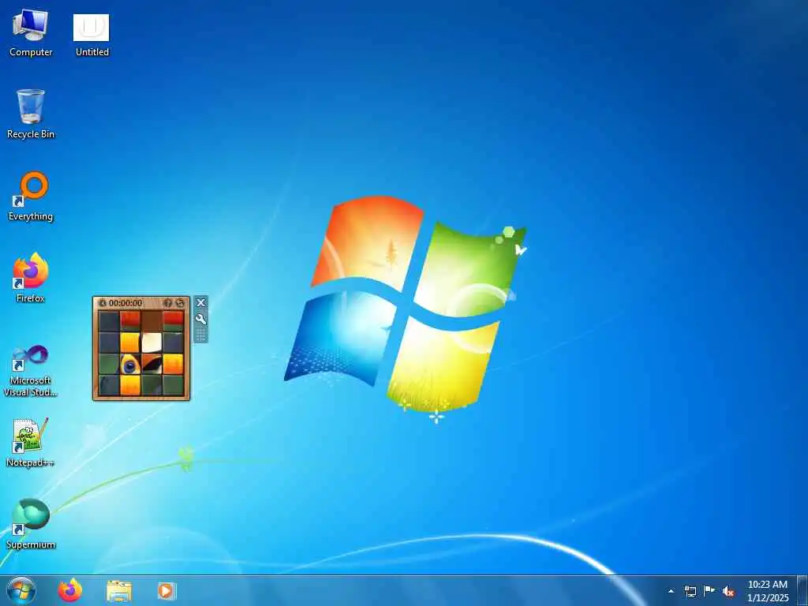Image resolution: width=808 pixels, height=606 pixels.
Task: Select the Recycle Bin desktop icon
Action: pos(31,114)
